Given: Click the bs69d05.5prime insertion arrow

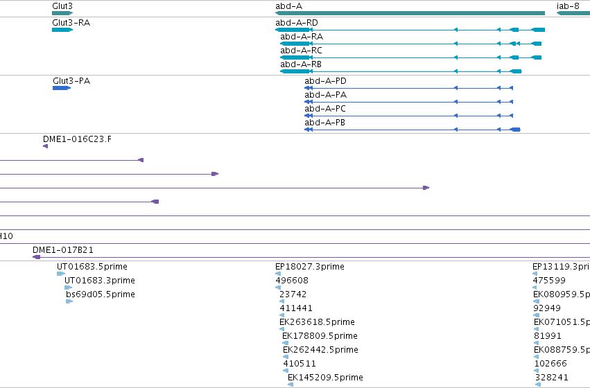Looking at the screenshot, I should (69, 301).
